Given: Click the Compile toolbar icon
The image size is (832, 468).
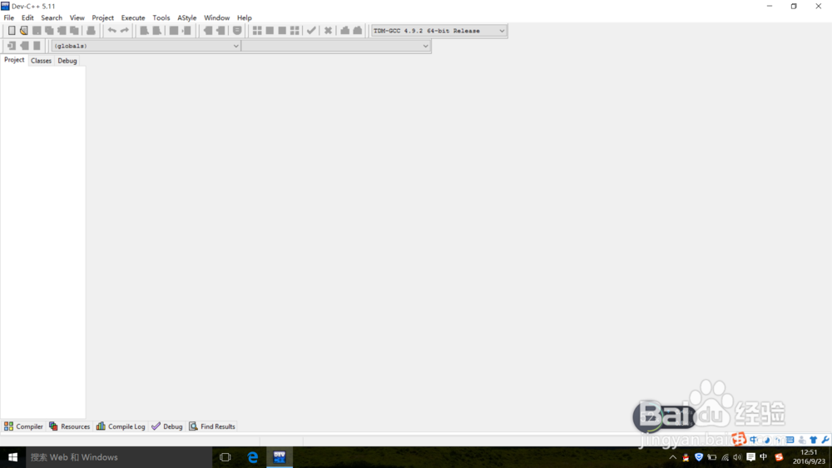Looking at the screenshot, I should tap(257, 31).
